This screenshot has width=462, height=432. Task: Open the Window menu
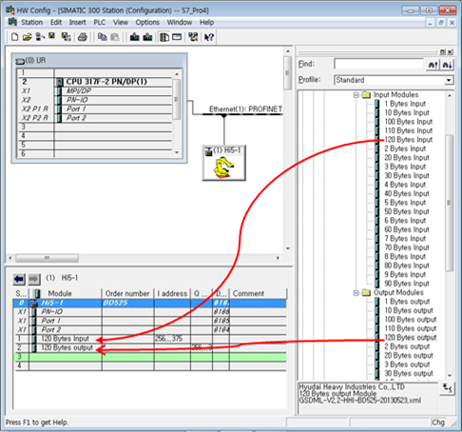coord(180,22)
